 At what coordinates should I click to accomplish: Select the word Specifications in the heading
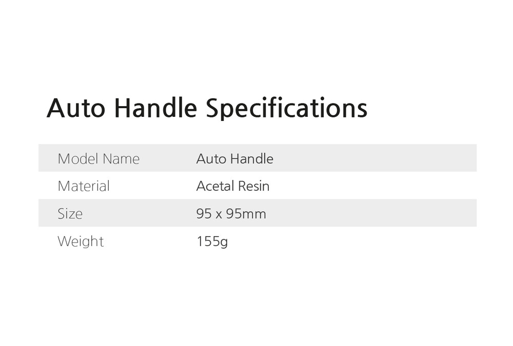[286, 108]
